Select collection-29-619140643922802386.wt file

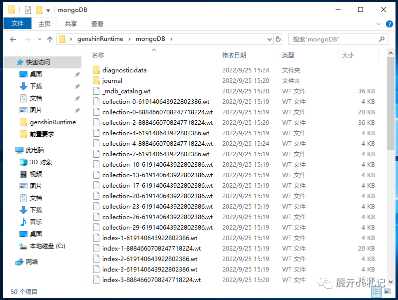pos(157,228)
